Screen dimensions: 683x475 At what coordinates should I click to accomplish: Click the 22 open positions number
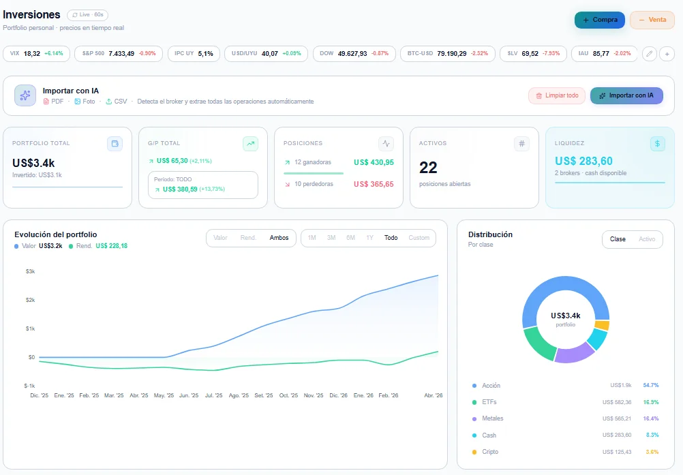[x=428, y=168]
